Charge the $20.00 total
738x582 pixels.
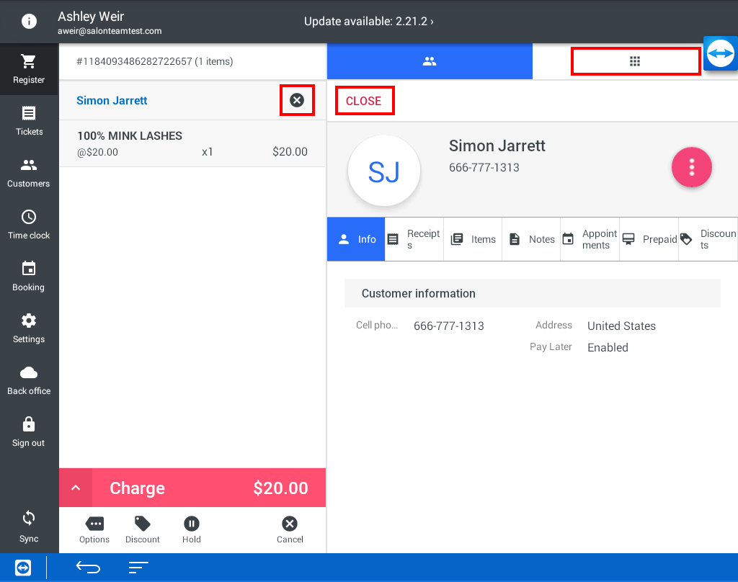pos(209,488)
